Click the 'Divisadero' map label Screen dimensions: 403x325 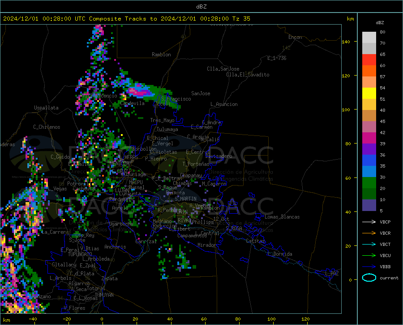pos(219,156)
